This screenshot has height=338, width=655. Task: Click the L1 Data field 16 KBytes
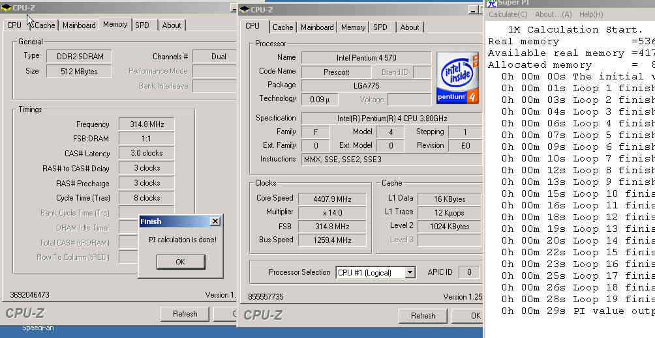click(x=449, y=199)
